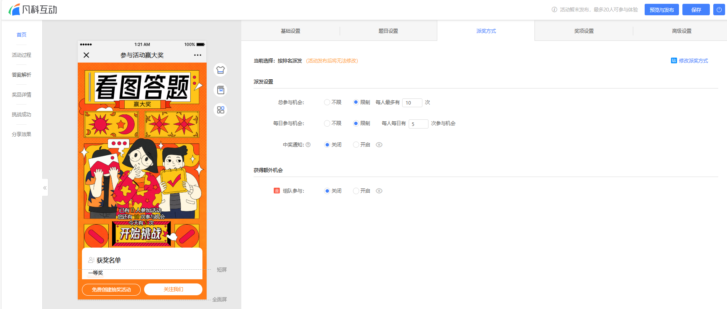This screenshot has height=309, width=727.
Task: Click the 每人最多有 count input field
Action: tap(412, 103)
